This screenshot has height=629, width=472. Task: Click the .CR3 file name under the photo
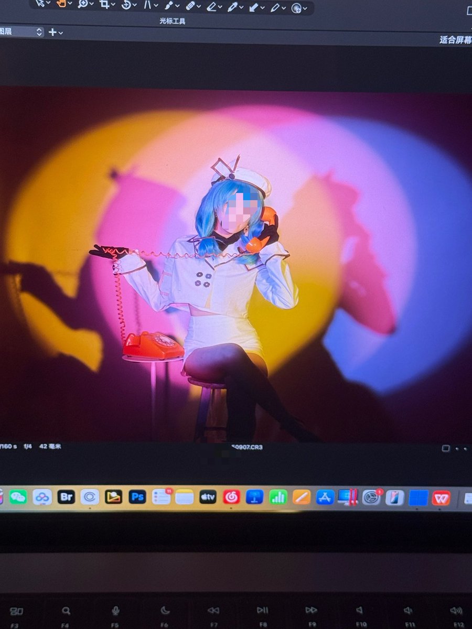click(x=247, y=447)
